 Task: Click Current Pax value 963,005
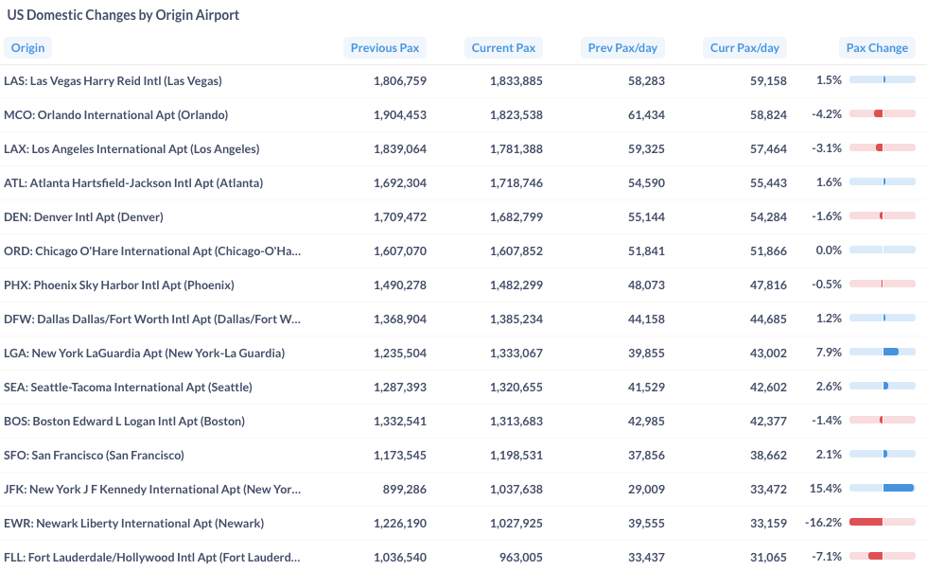tap(521, 557)
